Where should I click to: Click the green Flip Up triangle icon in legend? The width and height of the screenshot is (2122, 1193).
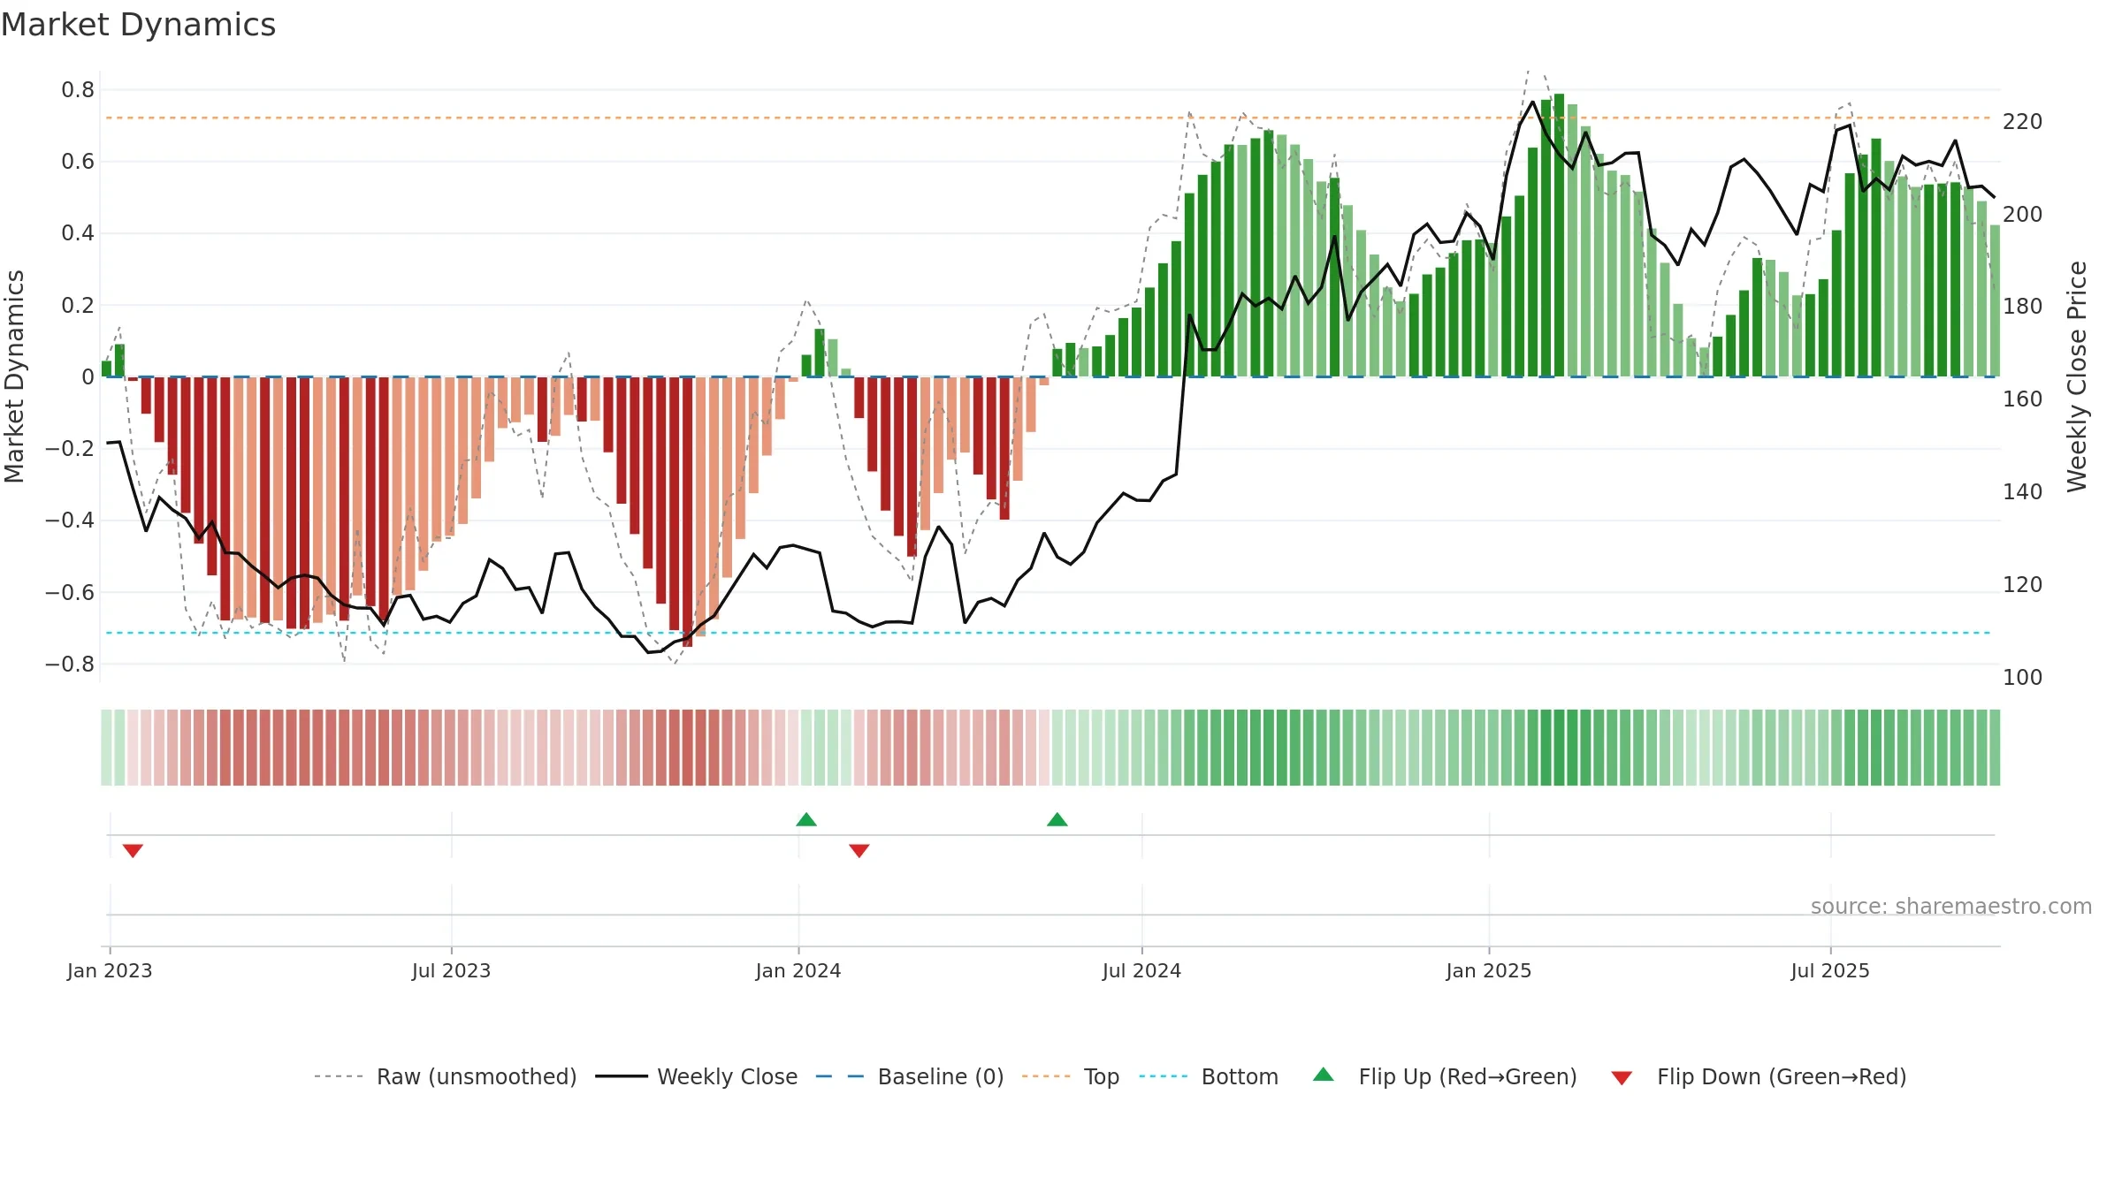point(1324,1075)
